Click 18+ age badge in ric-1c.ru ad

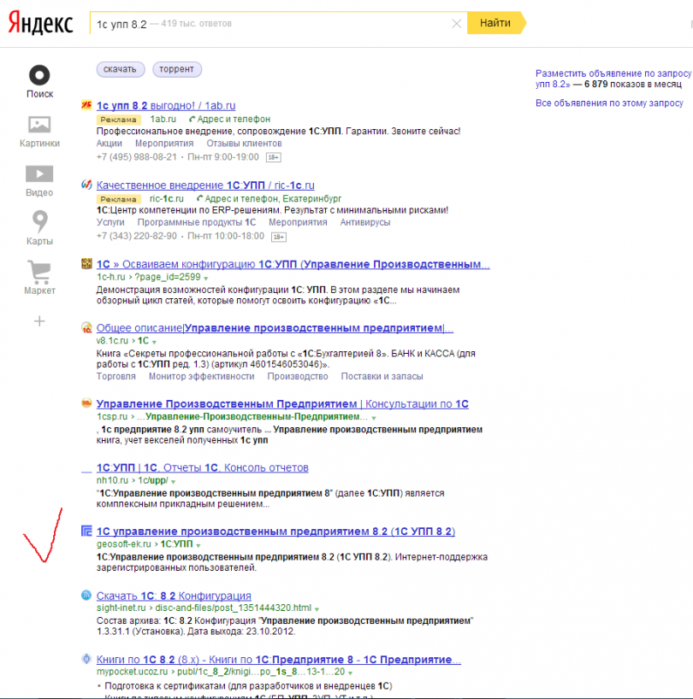tap(279, 237)
